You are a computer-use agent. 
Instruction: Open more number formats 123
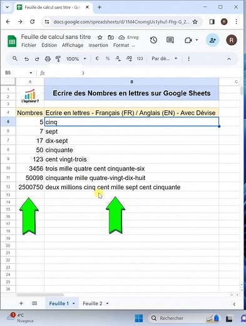click(x=140, y=59)
